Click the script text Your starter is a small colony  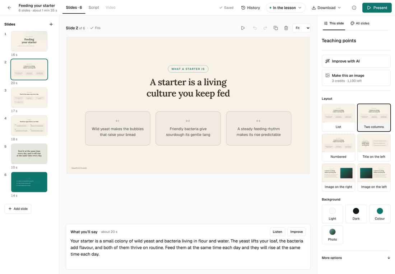pos(187,247)
